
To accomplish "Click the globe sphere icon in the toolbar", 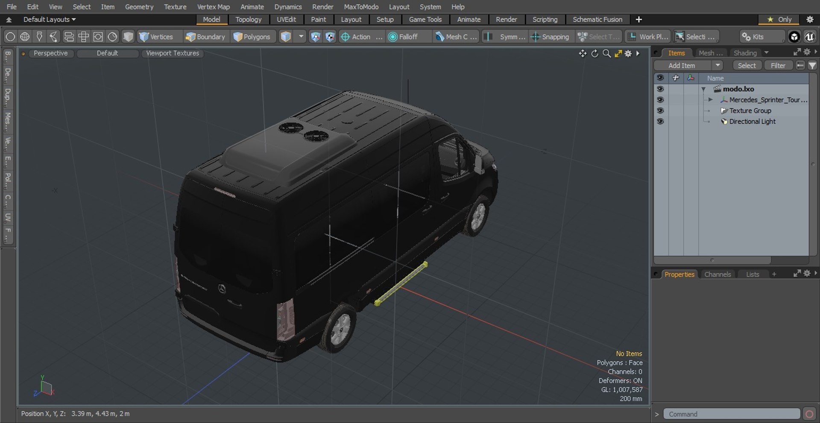I will 25,37.
